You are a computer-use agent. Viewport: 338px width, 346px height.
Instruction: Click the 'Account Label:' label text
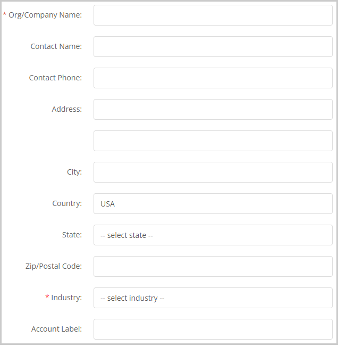(56, 329)
